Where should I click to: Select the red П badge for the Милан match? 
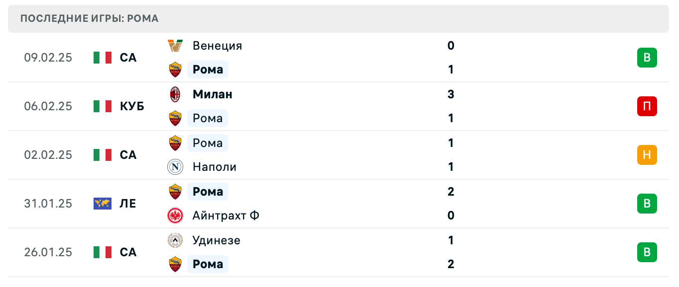647,106
